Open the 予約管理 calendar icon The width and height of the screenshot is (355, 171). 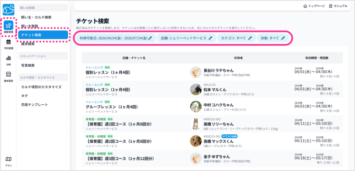coord(8,44)
